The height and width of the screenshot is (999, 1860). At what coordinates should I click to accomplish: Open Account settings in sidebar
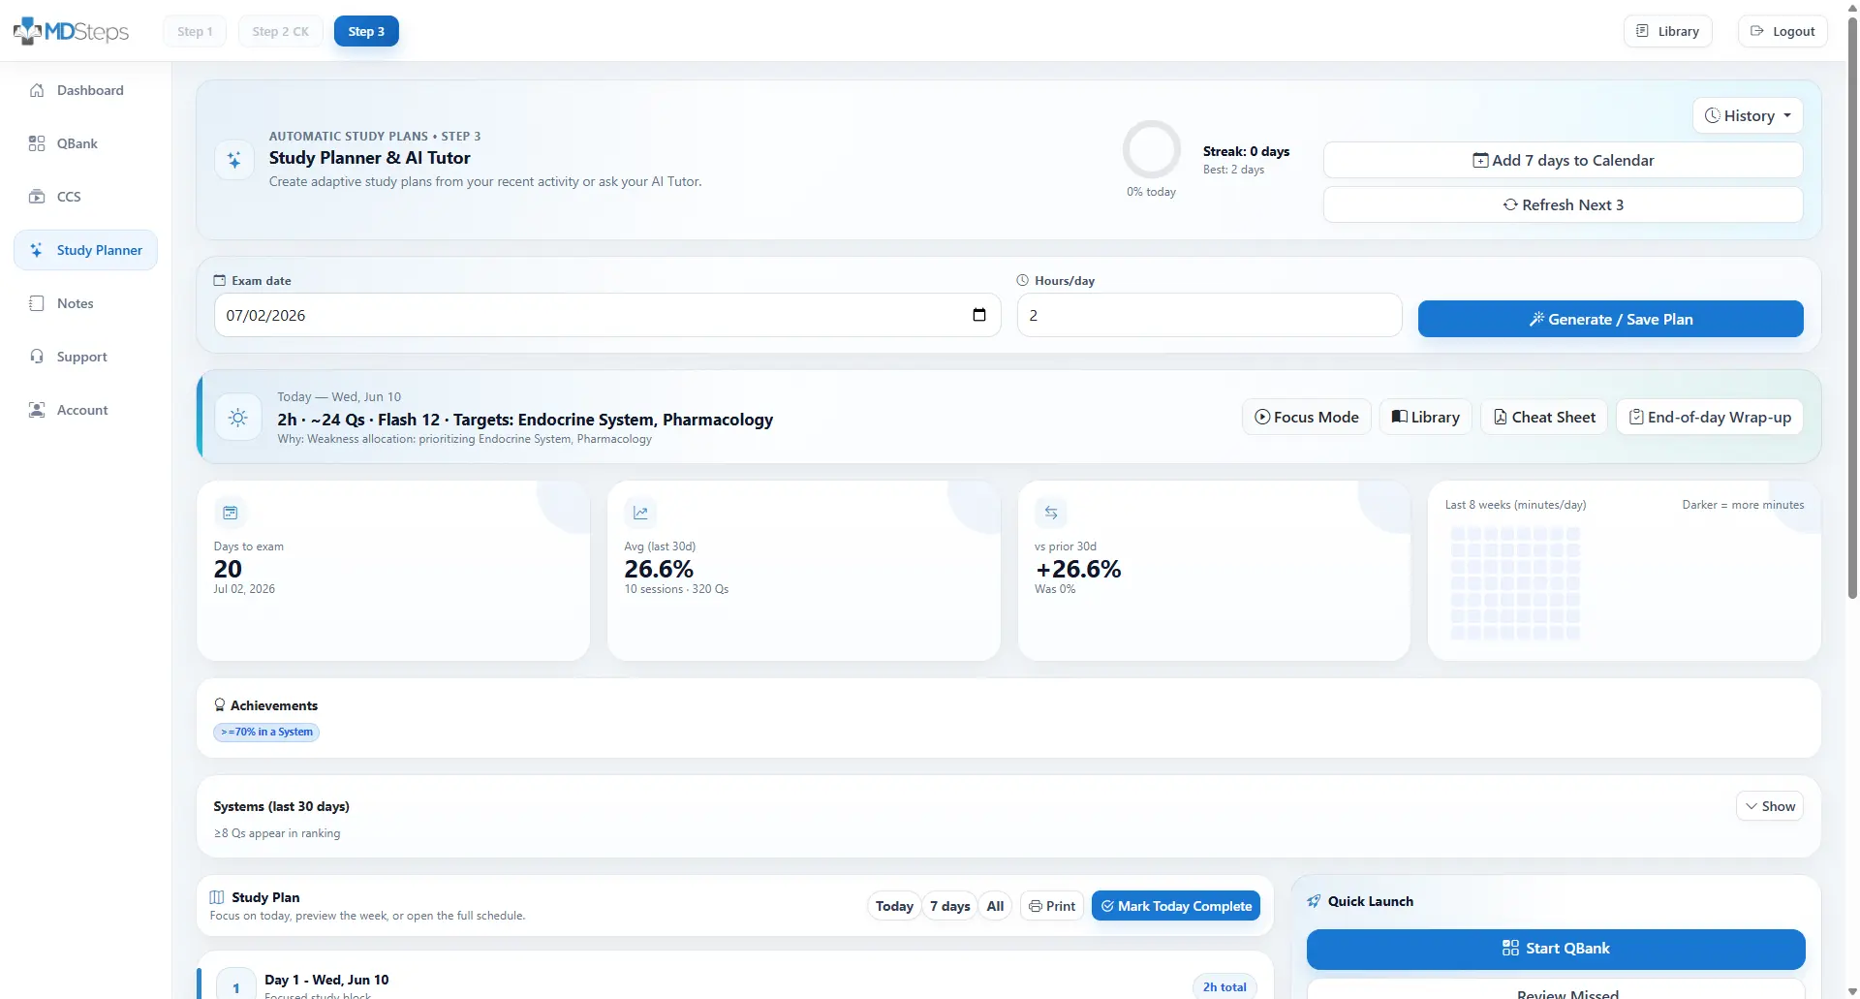[x=85, y=410]
